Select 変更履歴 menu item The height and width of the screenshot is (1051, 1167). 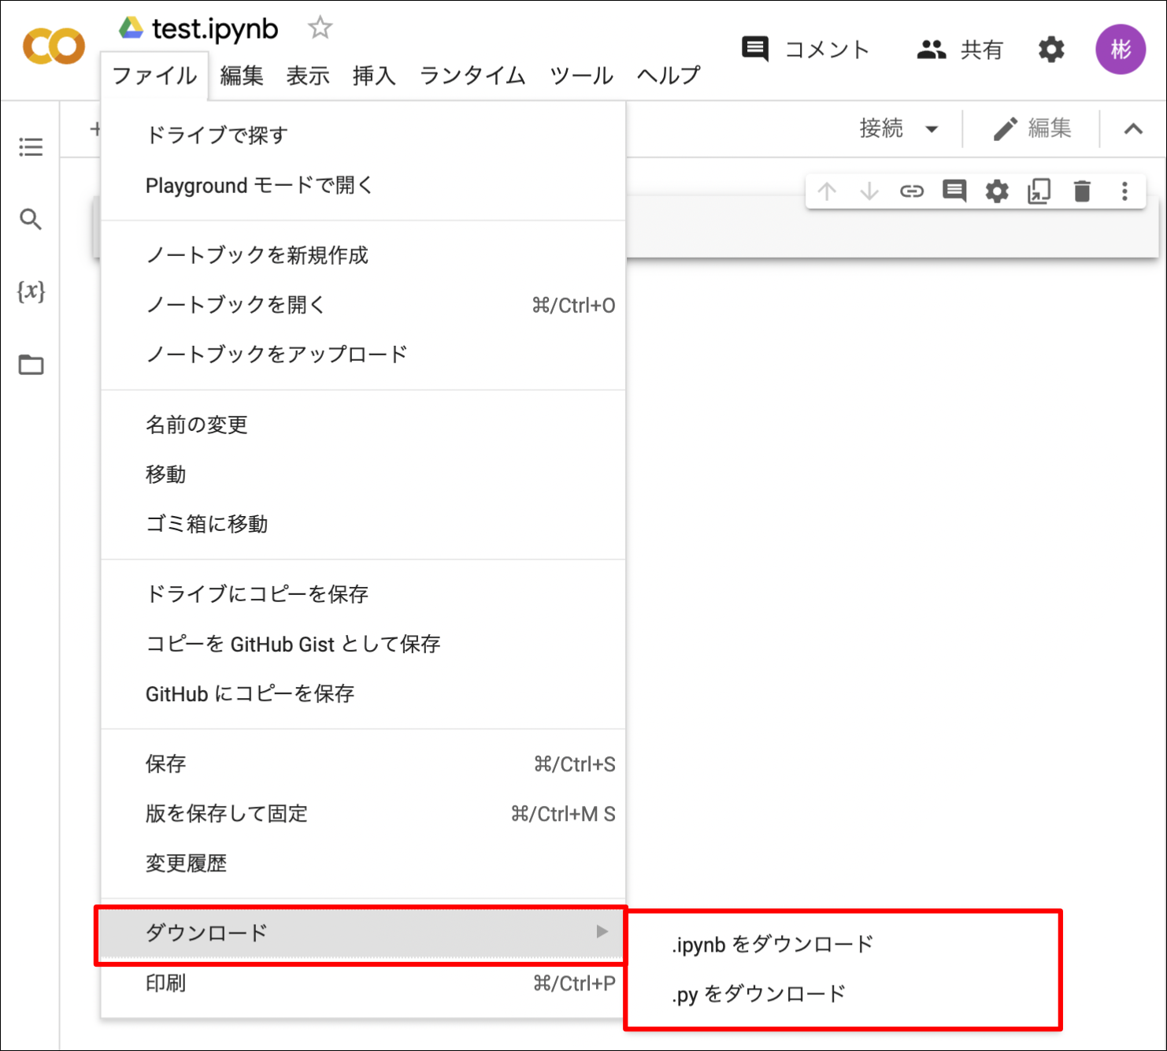coord(363,863)
